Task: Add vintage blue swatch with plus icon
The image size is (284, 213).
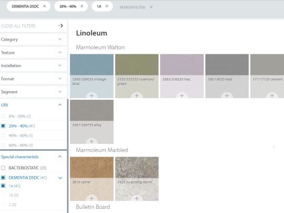Action: coord(92,95)
